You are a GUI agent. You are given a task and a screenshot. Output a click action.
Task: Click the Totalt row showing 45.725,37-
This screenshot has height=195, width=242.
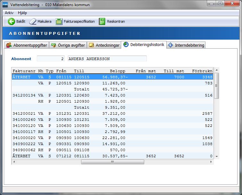(x=113, y=89)
